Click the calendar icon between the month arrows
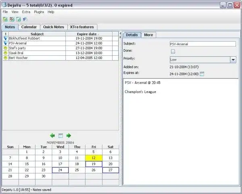Viewport: 242px width, 194px height. pyautogui.click(x=60, y=135)
